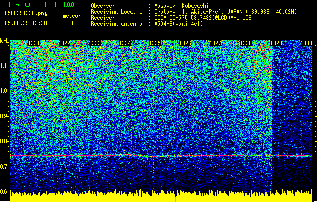Image resolution: width=318 pixels, height=202 pixels.
Task: Click the 1328 time marker
Action: [246, 43]
